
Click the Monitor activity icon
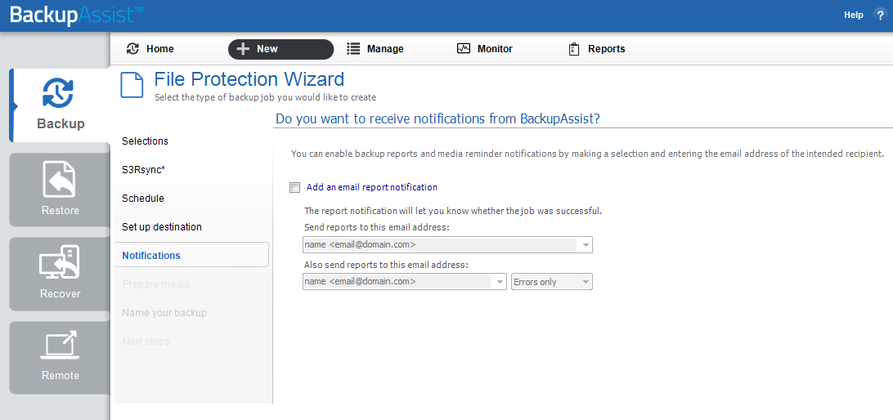pos(464,49)
